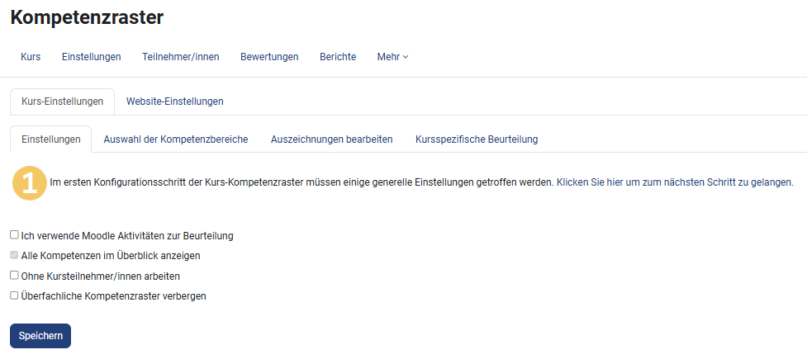
Task: Tick Überfachliche Kompetenzraster verbergen checkbox
Action: [x=14, y=295]
